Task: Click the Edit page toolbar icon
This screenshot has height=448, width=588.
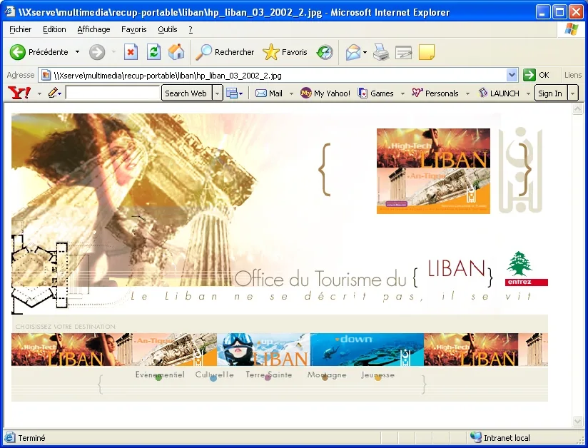Action: coord(403,52)
